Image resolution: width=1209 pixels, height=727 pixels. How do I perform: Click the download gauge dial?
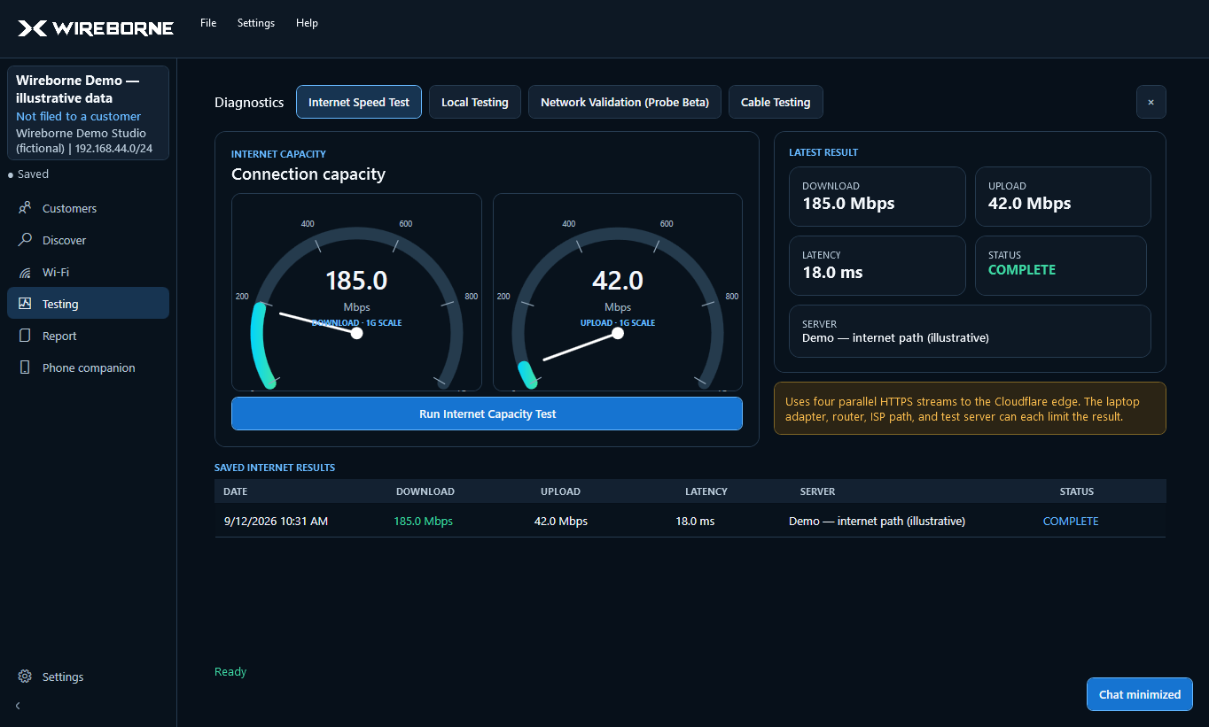(356, 292)
